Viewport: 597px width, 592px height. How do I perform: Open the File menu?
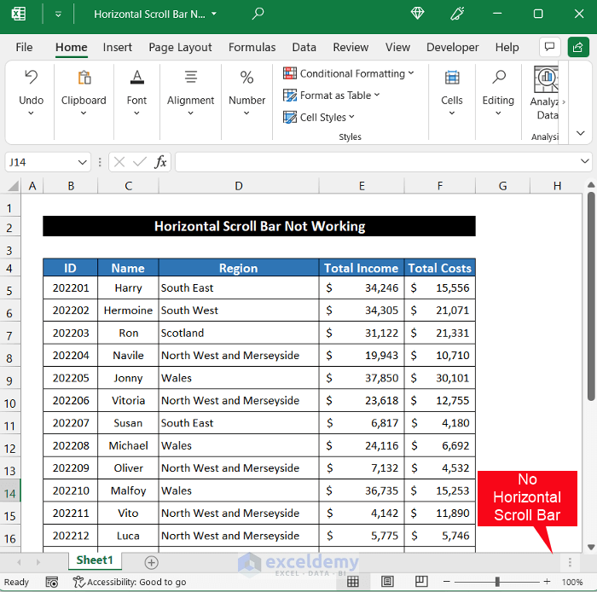(24, 48)
